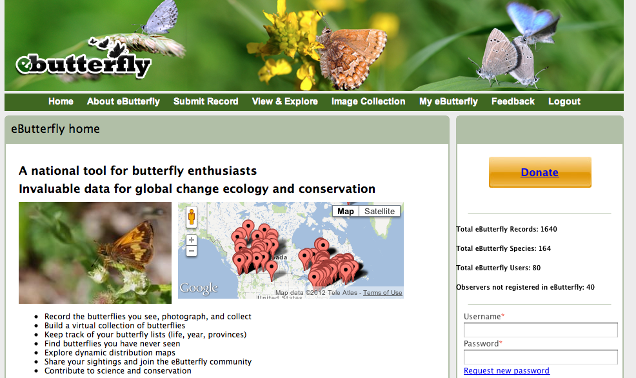636x378 pixels.
Task: Click the 'Map data ©2012 Tele Atlas' attribution
Action: tap(316, 293)
